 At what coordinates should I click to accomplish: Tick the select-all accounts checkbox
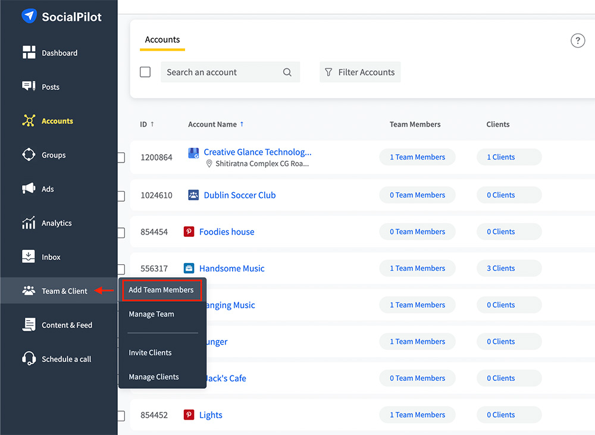pos(145,72)
